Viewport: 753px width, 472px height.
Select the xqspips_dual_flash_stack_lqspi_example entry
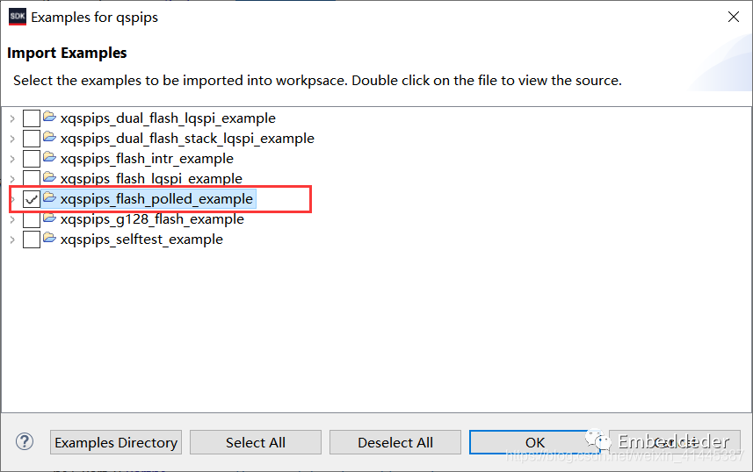(187, 139)
